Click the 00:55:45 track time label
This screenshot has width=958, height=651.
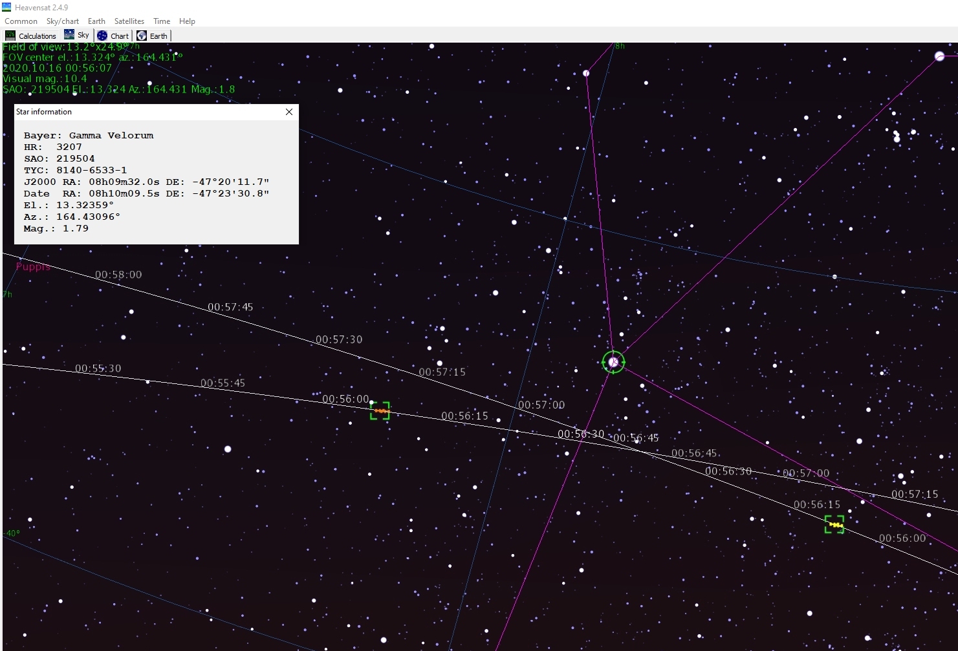[223, 383]
